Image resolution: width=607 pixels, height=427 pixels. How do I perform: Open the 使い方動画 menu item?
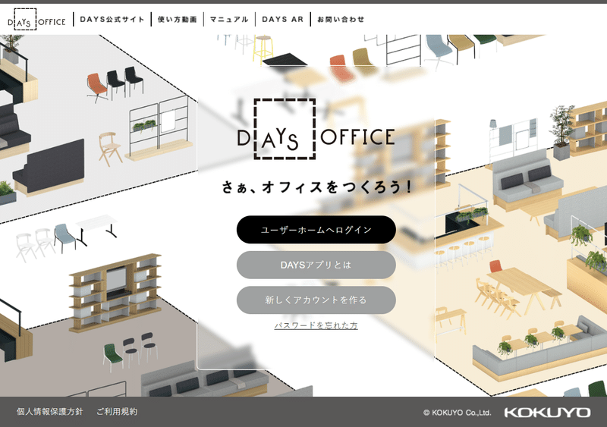(x=178, y=20)
